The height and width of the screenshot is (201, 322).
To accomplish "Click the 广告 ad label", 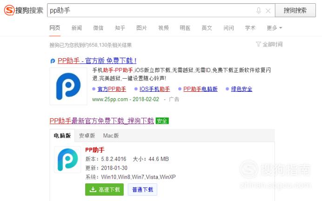I will 174,100.
